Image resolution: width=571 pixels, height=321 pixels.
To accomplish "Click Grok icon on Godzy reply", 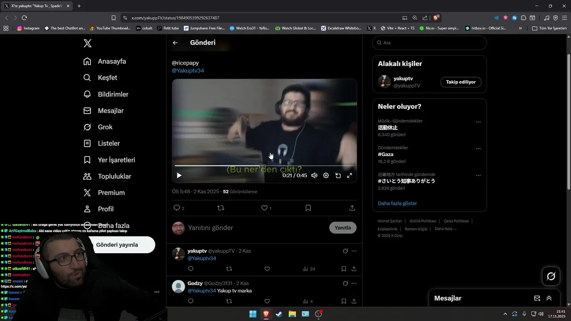I will pyautogui.click(x=345, y=283).
